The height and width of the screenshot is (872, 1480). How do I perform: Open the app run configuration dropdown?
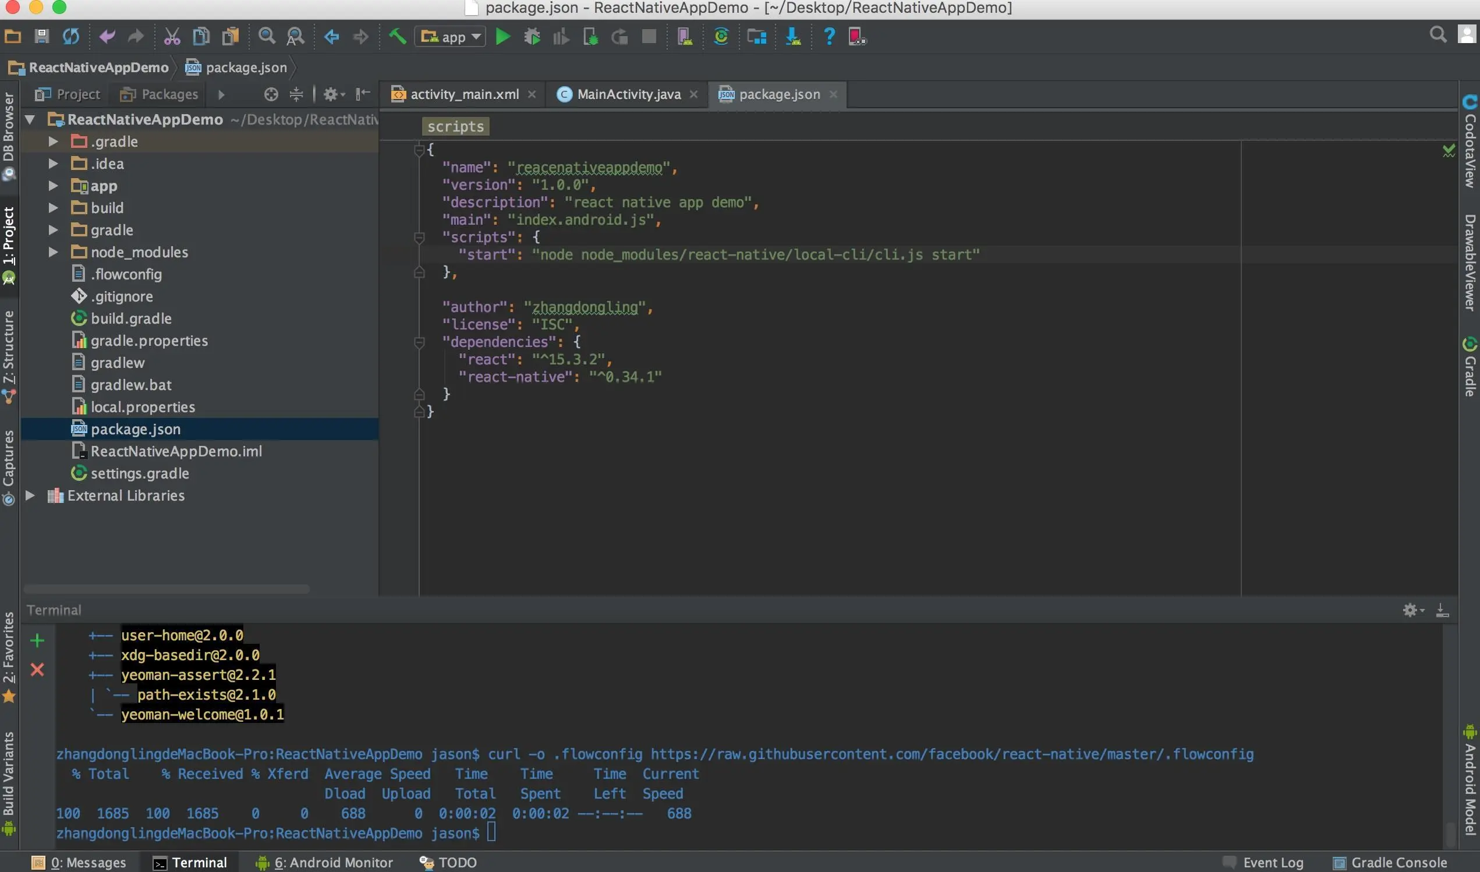point(450,37)
